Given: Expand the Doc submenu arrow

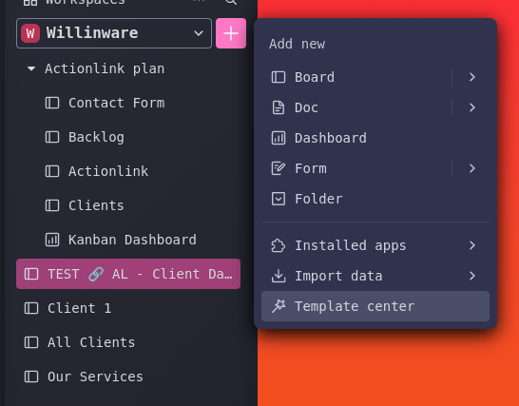Looking at the screenshot, I should click(472, 107).
